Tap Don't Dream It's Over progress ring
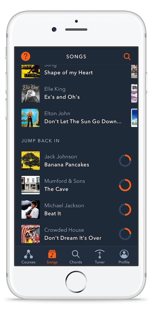 click(x=125, y=234)
